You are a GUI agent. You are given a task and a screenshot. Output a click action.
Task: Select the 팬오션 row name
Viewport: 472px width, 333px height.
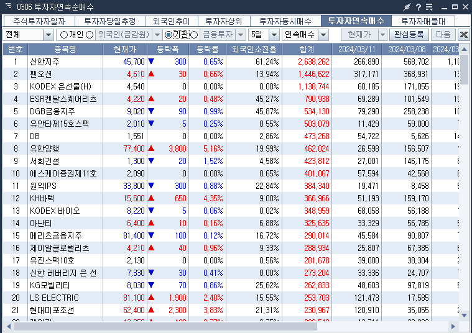[41, 74]
